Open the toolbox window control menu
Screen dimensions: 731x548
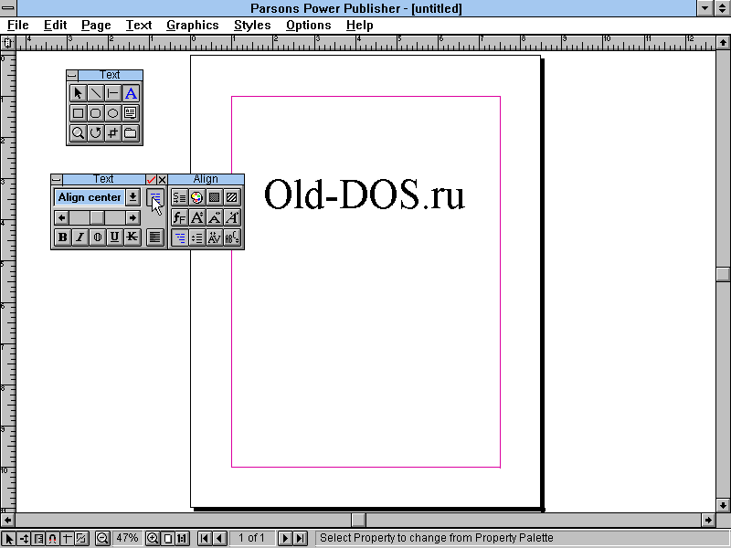click(72, 76)
